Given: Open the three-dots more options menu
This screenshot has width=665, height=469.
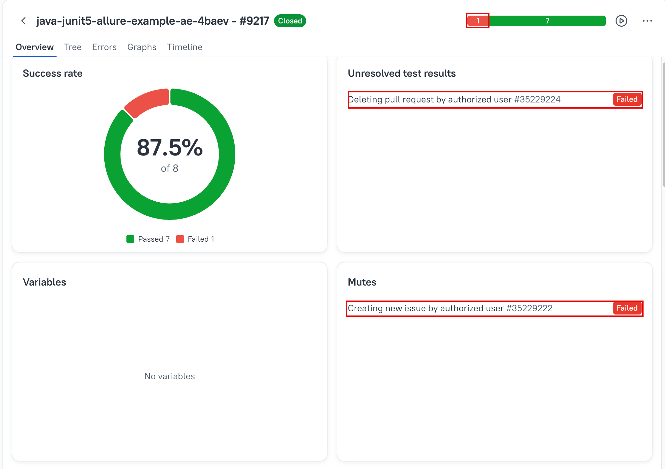Looking at the screenshot, I should (647, 21).
